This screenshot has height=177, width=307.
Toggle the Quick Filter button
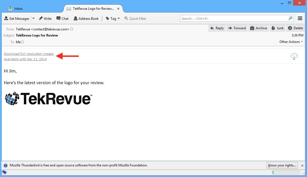tap(135, 18)
